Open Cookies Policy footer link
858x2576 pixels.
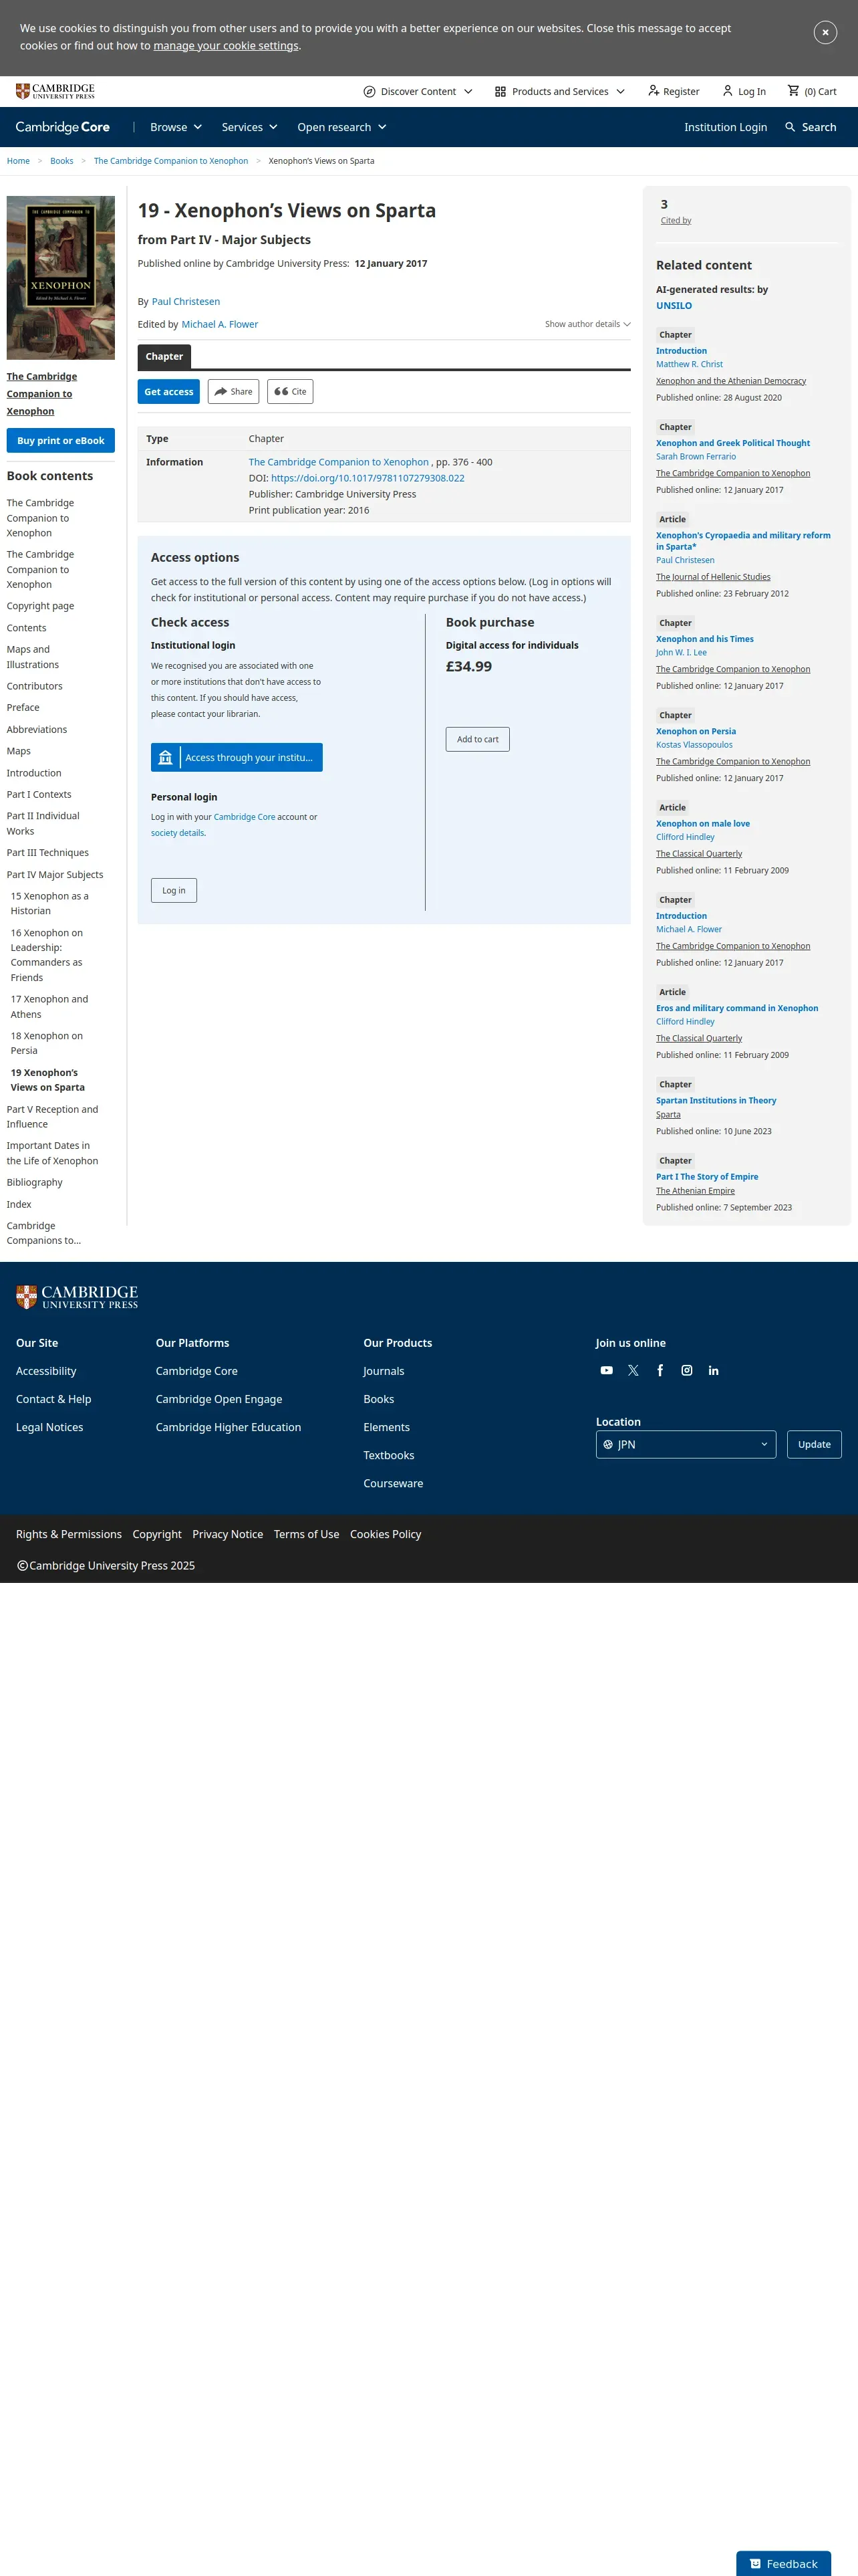386,1534
